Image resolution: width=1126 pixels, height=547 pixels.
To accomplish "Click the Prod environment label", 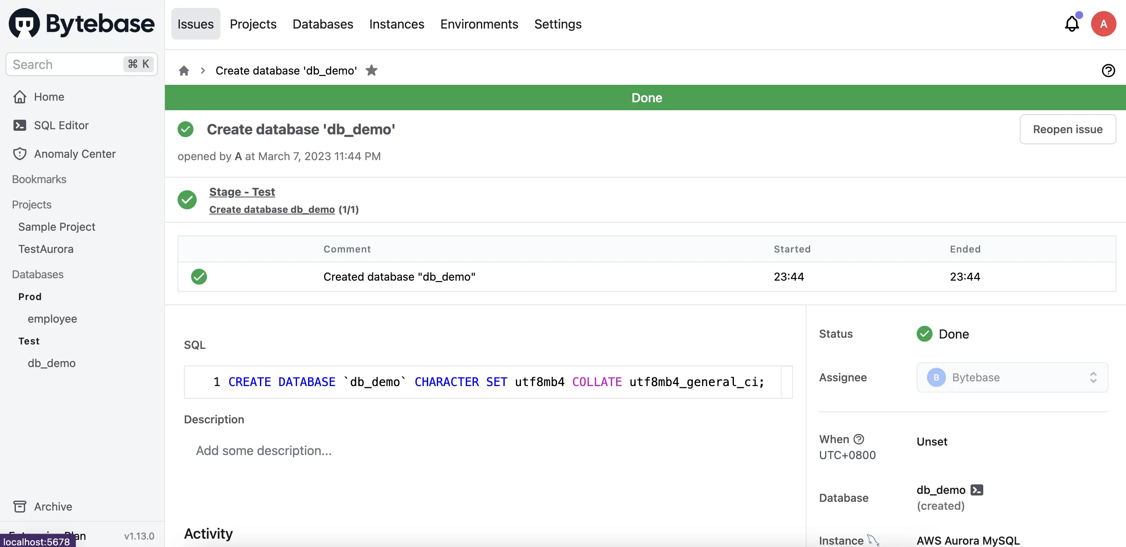I will (x=30, y=296).
